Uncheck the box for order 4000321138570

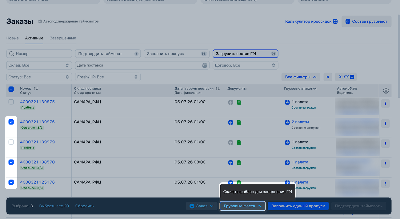pos(11,162)
